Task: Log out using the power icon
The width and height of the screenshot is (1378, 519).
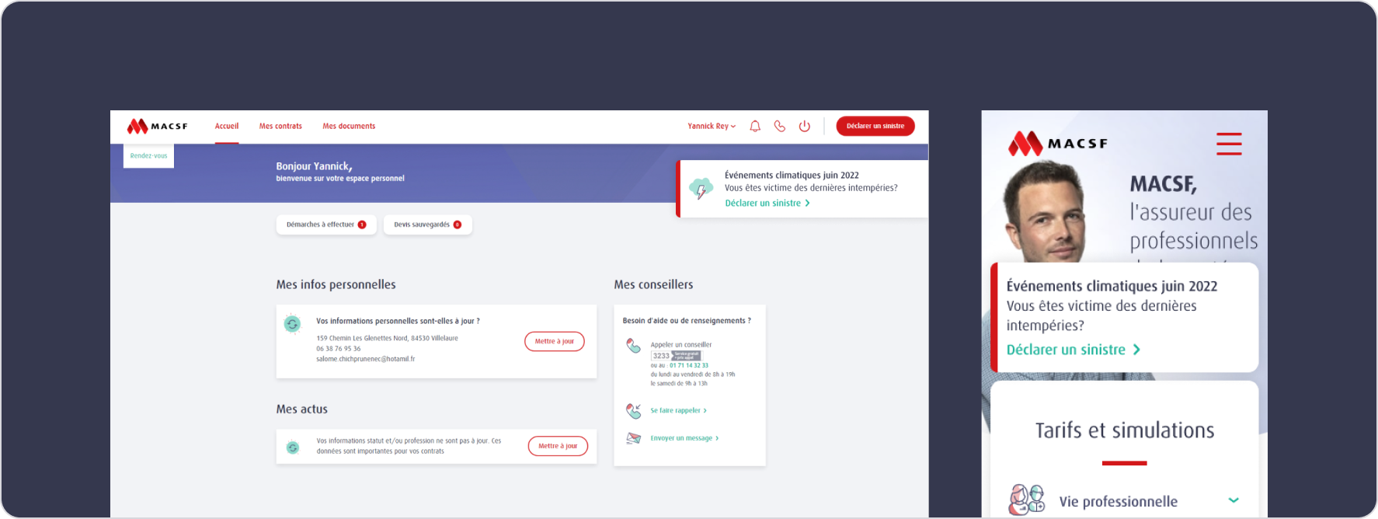Action: point(805,126)
